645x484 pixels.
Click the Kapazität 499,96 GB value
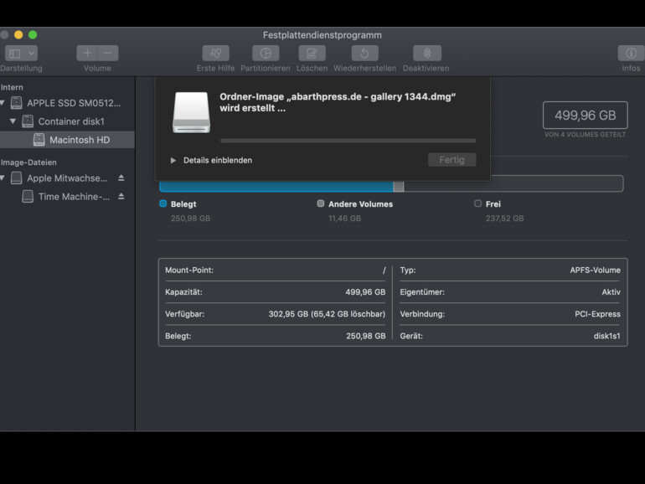pyautogui.click(x=365, y=292)
